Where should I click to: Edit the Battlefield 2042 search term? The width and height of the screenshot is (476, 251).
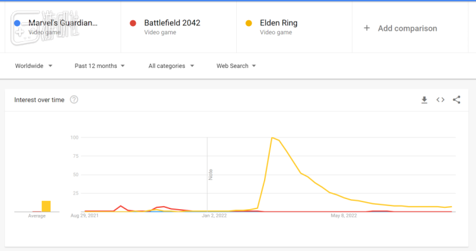tap(172, 23)
